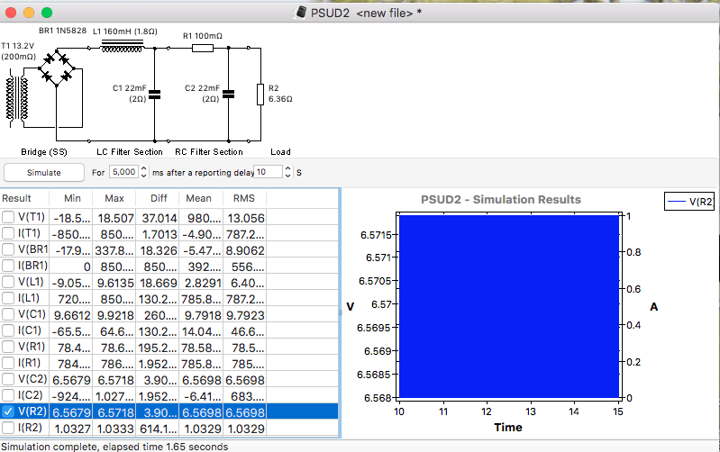
Task: Click the blue V(R2) plot area
Action: point(509,306)
